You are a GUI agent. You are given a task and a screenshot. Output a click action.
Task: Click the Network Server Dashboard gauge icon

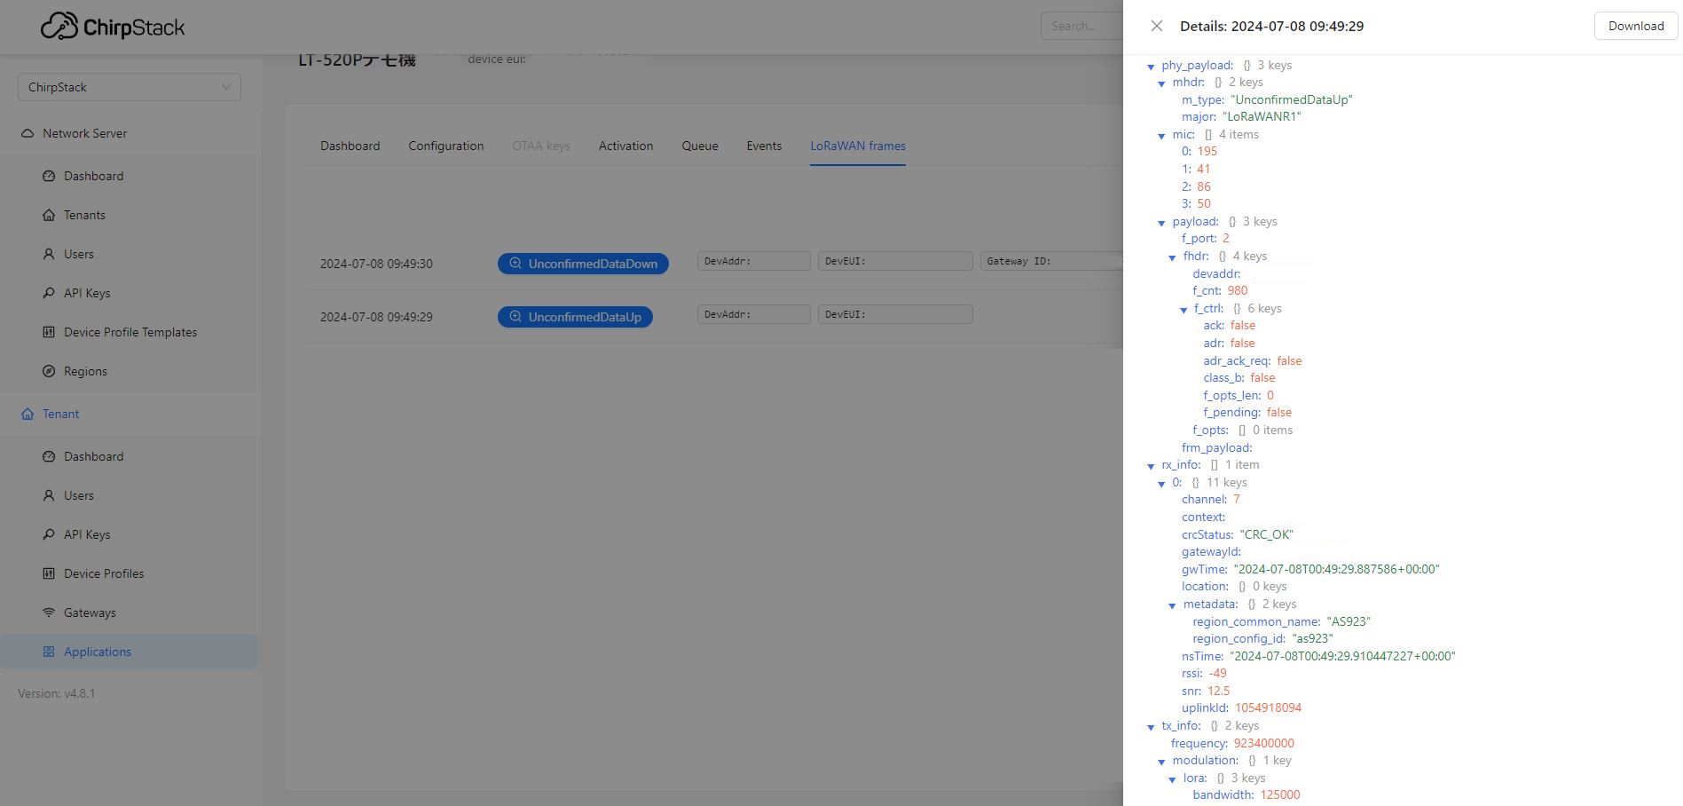(49, 176)
